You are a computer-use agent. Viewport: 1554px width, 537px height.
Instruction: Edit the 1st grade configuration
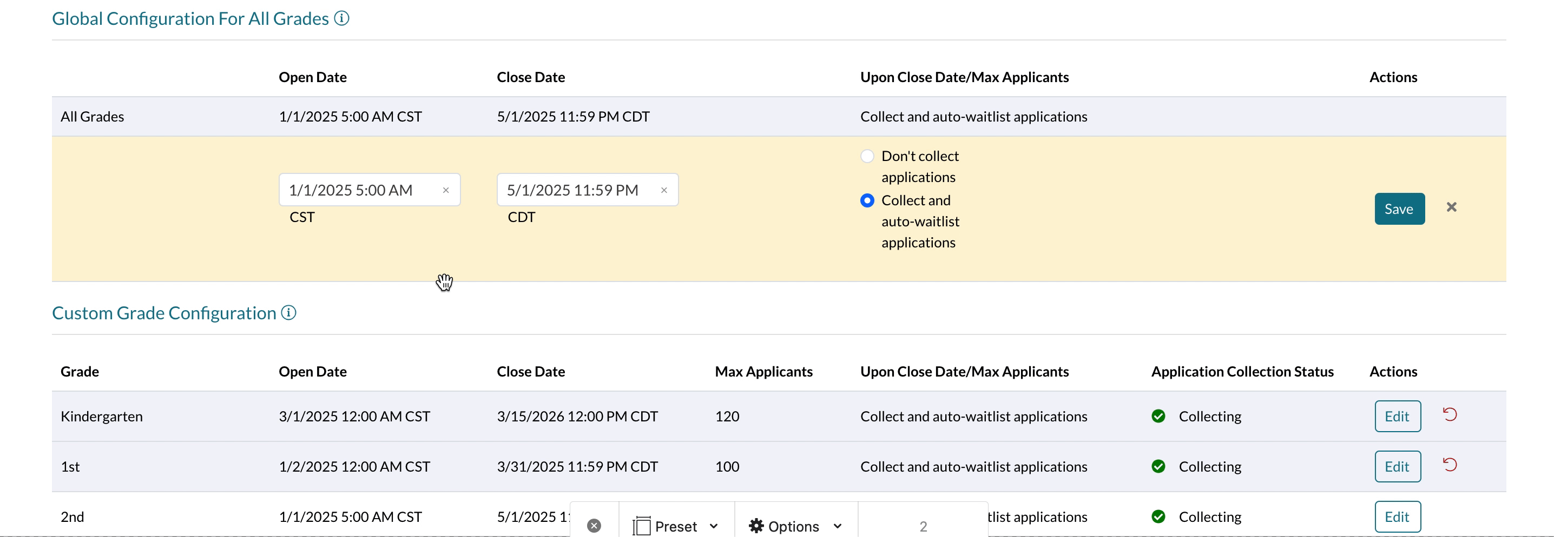[1397, 467]
